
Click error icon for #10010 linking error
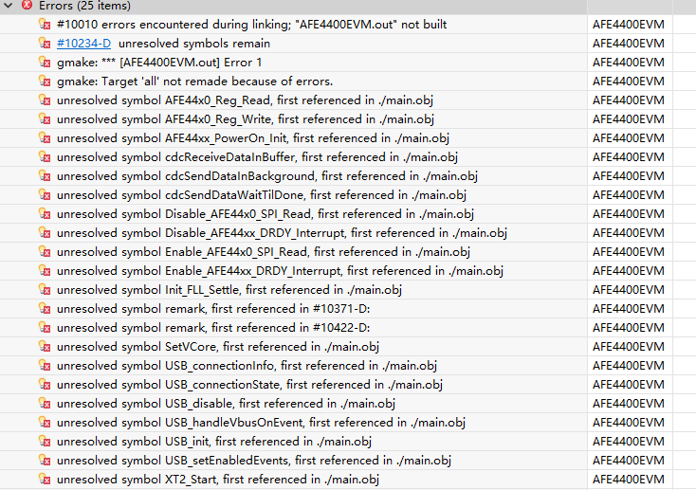(44, 24)
